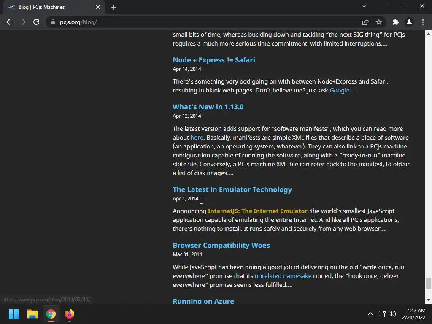Open Running on Azure post
The image size is (432, 324).
[203, 301]
